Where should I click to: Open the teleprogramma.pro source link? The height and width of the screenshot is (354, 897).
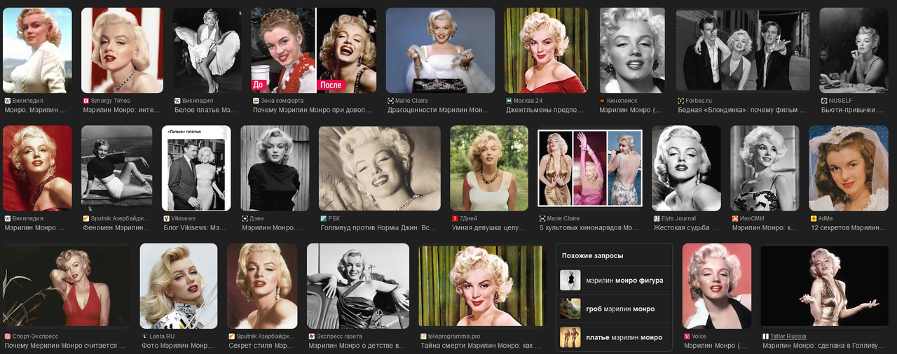coord(454,337)
